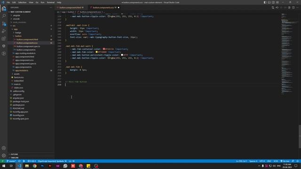Image resolution: width=301 pixels, height=169 pixels.
Task: Open the Run and Debug view
Action: [4, 31]
